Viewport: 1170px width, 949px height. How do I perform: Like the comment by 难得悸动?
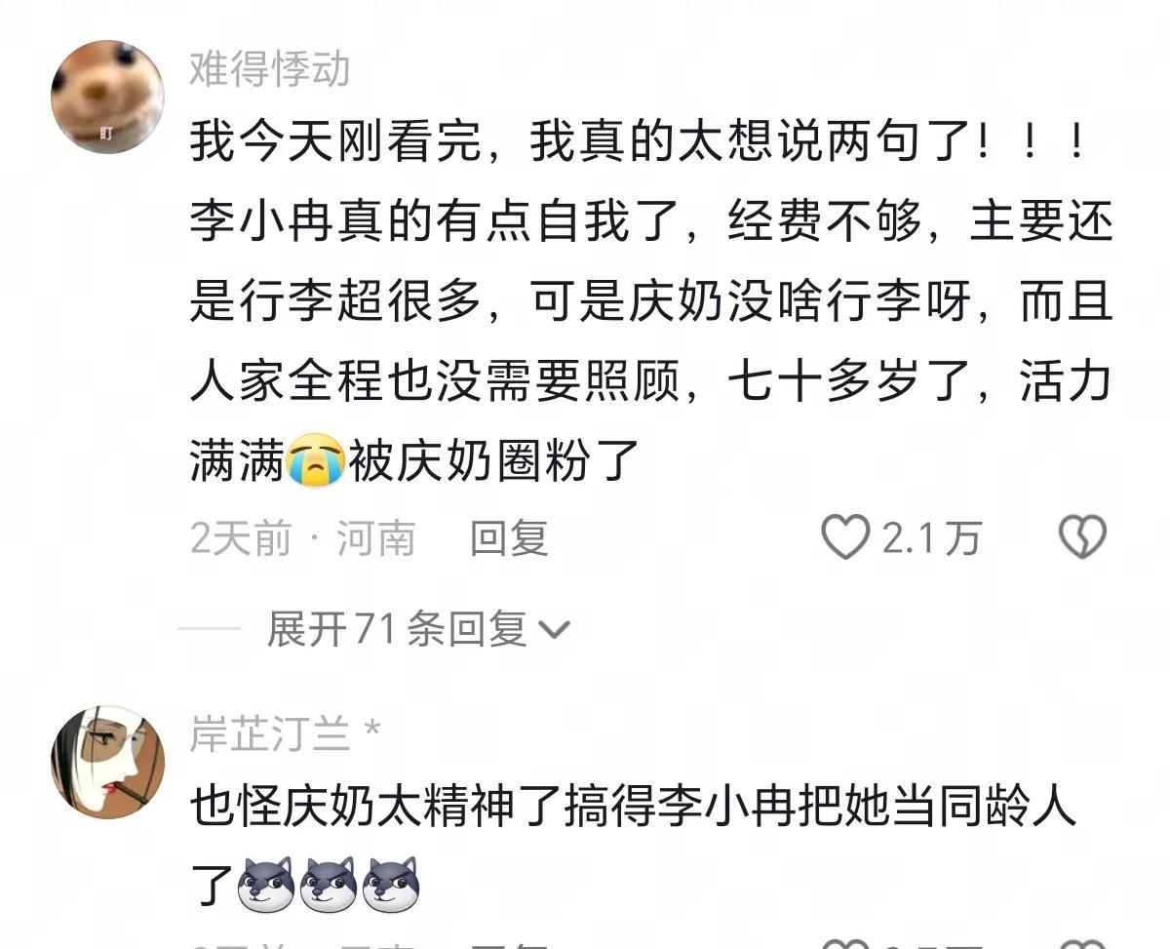845,537
